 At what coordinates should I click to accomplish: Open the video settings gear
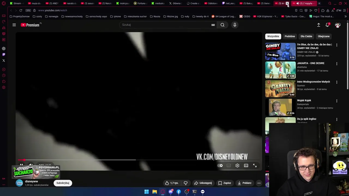coord(237,166)
